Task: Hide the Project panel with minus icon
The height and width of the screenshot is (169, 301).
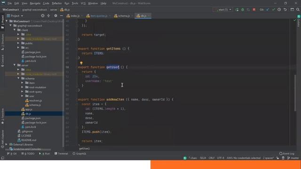Action: (61, 15)
